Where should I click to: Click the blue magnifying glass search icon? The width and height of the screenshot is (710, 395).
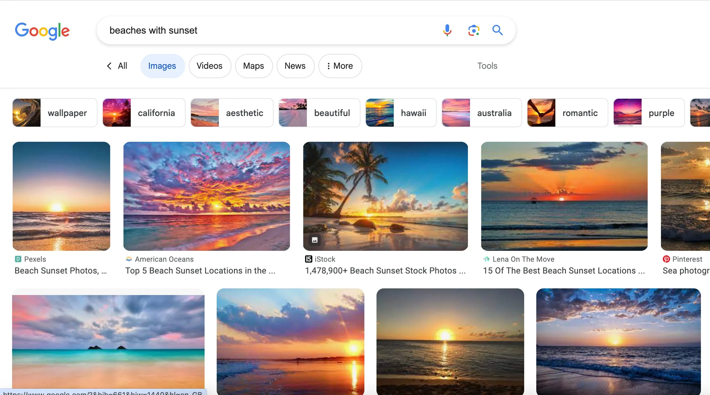pyautogui.click(x=497, y=30)
